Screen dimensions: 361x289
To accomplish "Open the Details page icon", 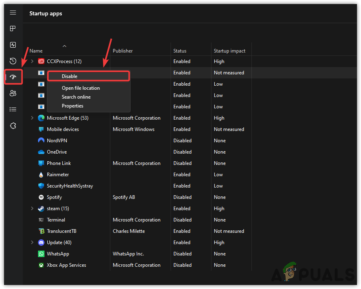I will [13, 110].
